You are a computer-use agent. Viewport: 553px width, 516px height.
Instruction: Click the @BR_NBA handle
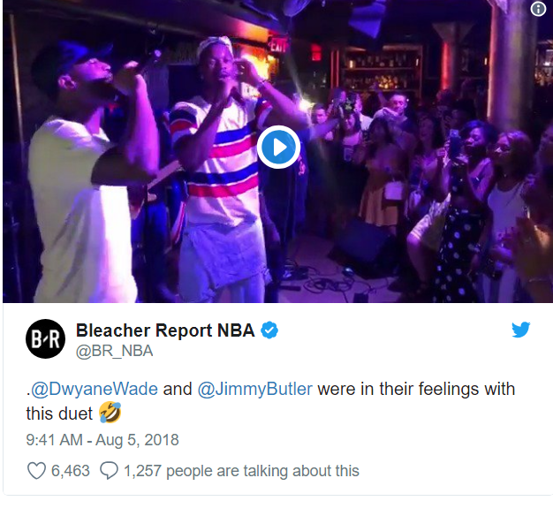coord(115,351)
